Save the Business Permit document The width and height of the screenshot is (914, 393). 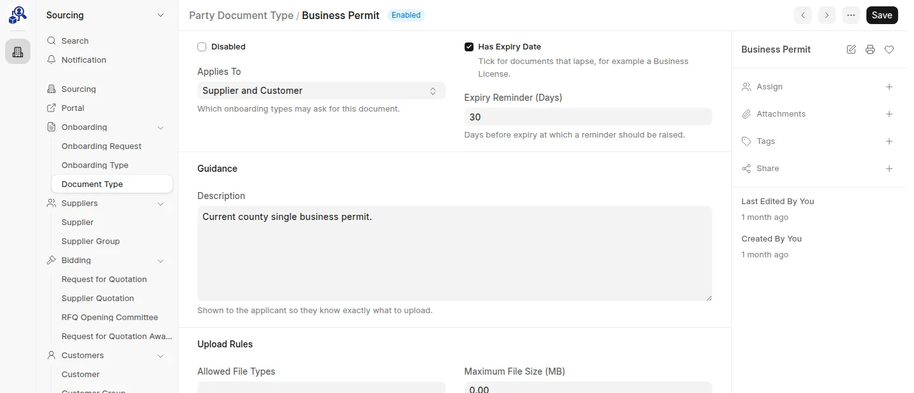882,15
